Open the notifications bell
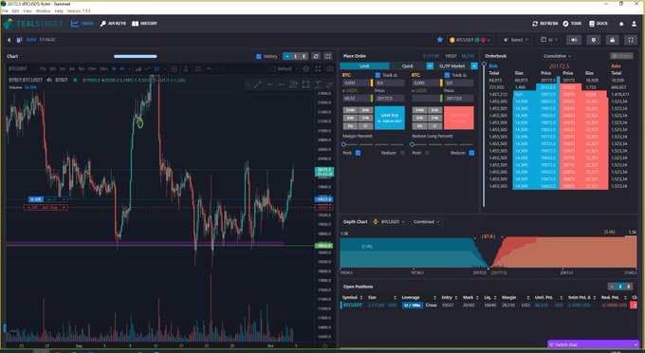The width and height of the screenshot is (645, 353). click(x=621, y=24)
